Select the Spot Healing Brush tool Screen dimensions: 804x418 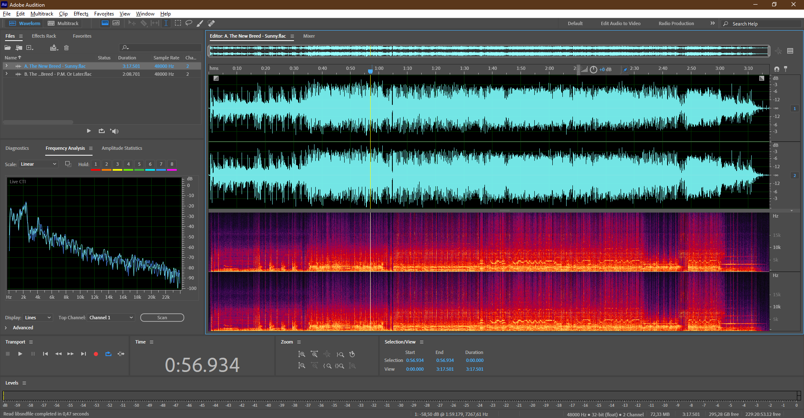click(211, 23)
